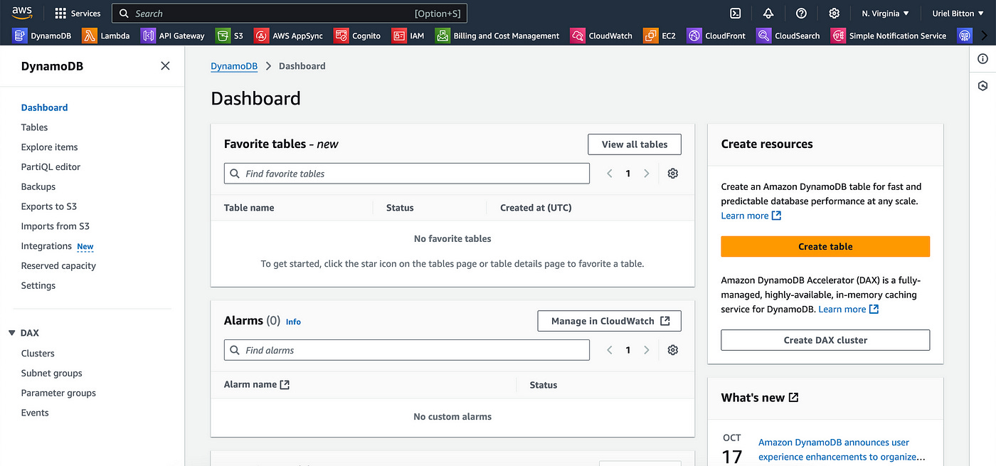Open the Services grid menu
996x466 pixels.
[78, 14]
